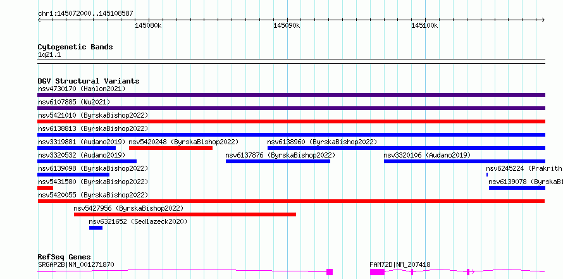Click the 145080k ruler tick label

point(148,25)
